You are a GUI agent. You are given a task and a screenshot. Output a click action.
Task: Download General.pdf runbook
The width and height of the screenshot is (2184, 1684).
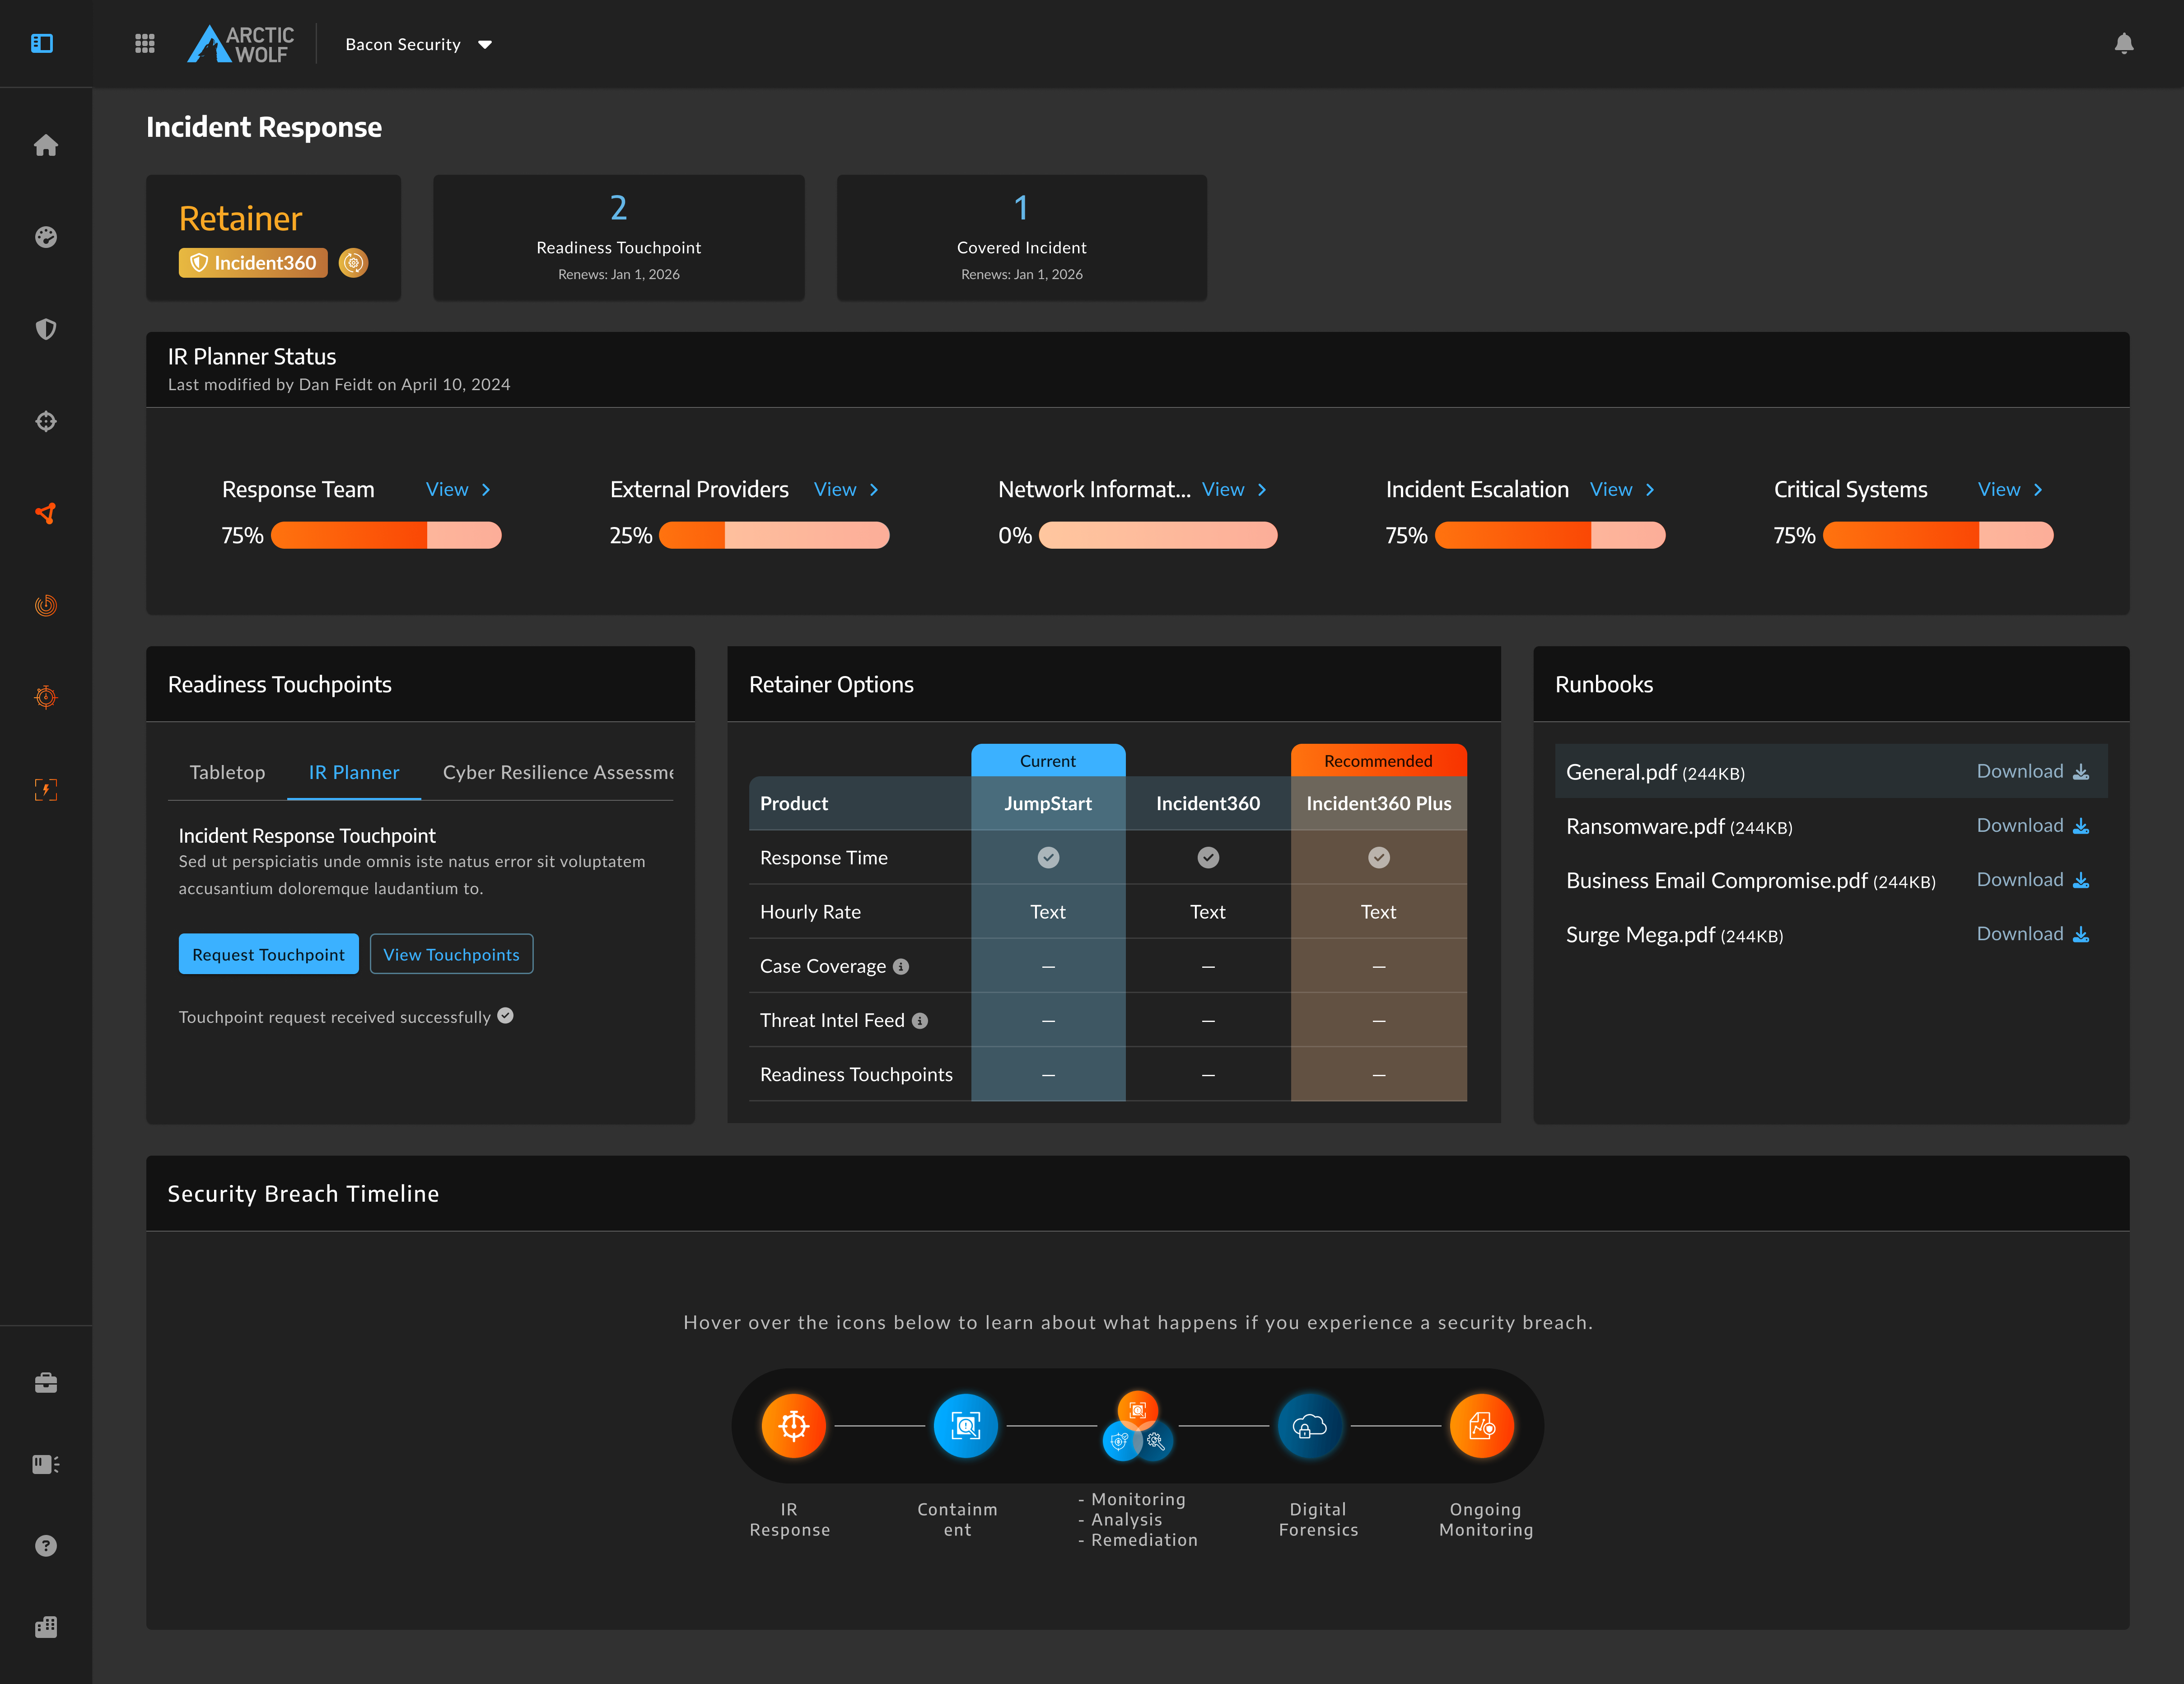pos(2033,771)
